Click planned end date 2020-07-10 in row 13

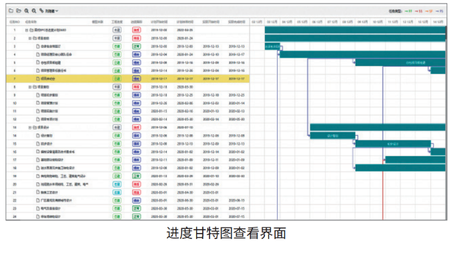pyautogui.click(x=185, y=127)
